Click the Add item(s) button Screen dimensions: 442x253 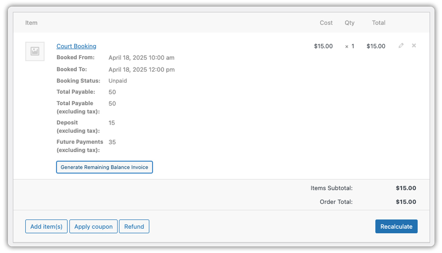coord(46,227)
